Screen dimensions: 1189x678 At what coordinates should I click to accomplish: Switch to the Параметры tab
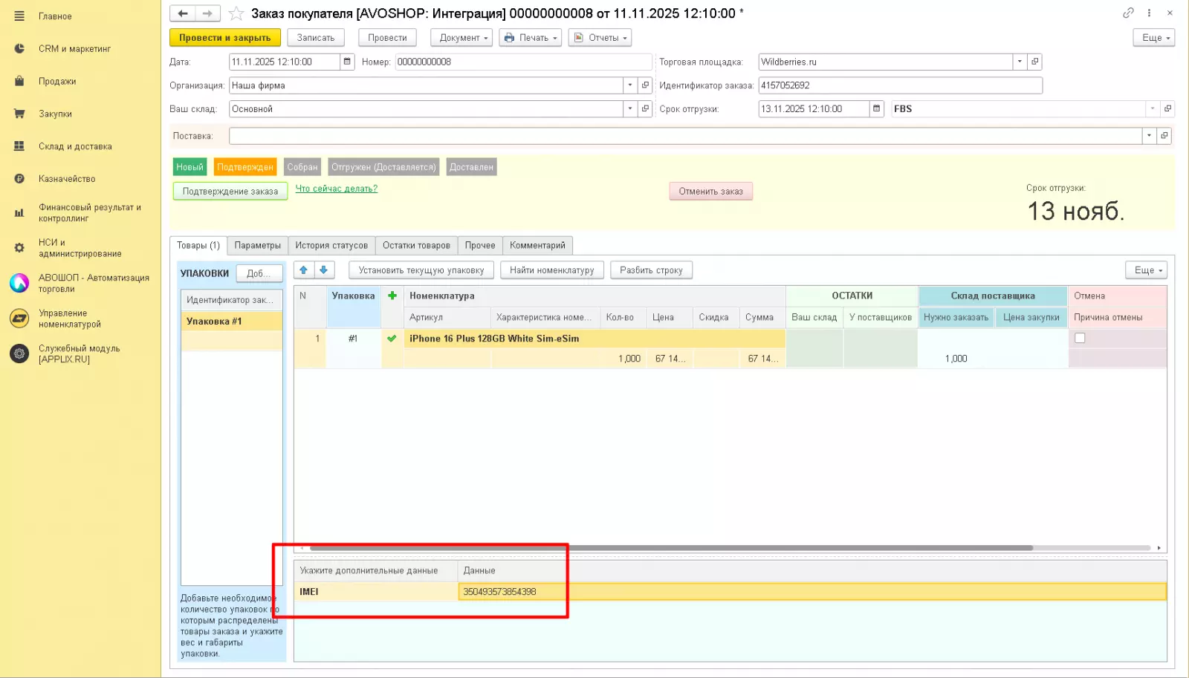[x=257, y=245]
